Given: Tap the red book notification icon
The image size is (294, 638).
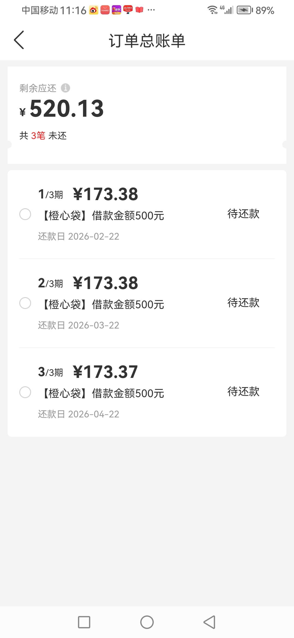Looking at the screenshot, I should pos(139,10).
